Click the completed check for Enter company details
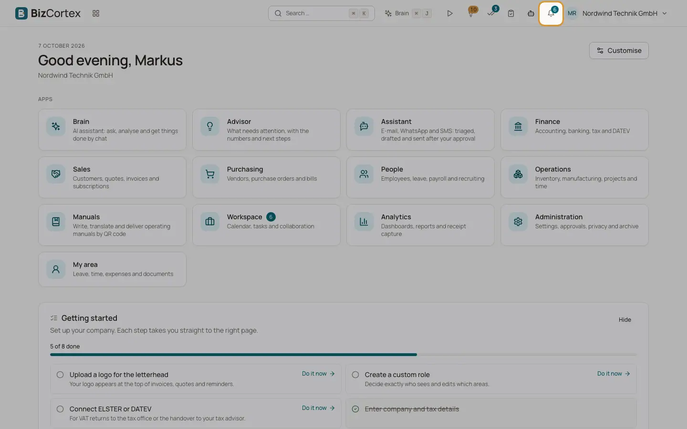Image resolution: width=687 pixels, height=429 pixels. click(x=355, y=409)
